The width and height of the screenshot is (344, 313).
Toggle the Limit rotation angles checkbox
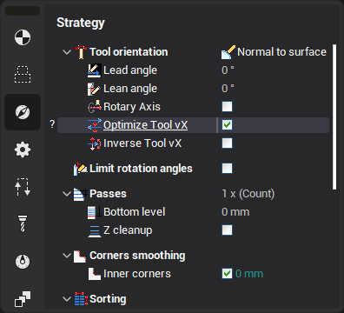(227, 169)
